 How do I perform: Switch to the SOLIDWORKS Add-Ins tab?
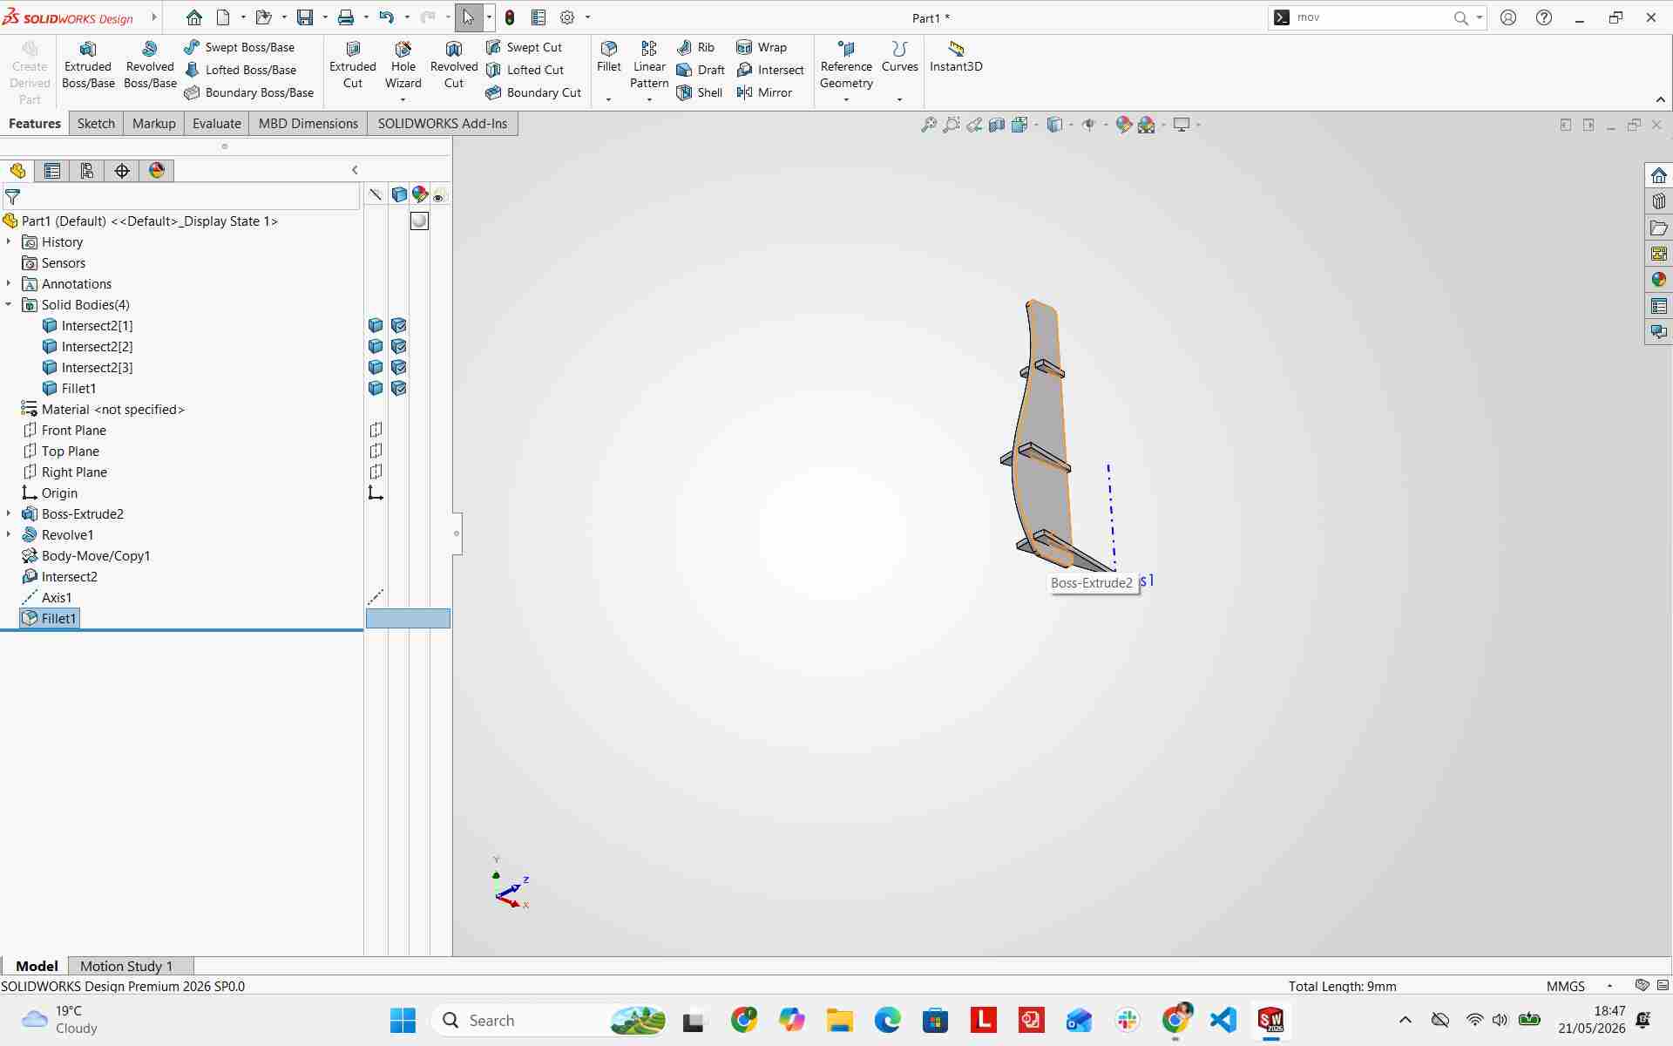tap(443, 124)
